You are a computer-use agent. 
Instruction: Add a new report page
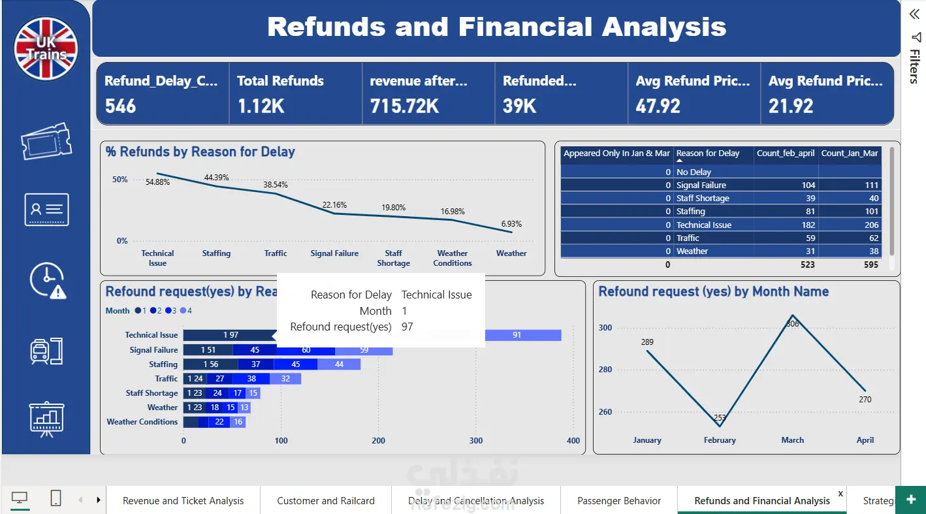(911, 500)
